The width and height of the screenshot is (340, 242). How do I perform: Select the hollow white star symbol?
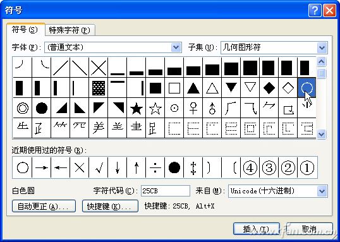coord(155,108)
